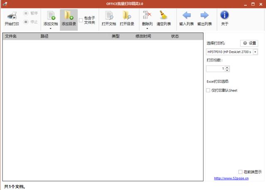
Task: Click the Add Document (添加文档) icon
Action: pyautogui.click(x=51, y=15)
